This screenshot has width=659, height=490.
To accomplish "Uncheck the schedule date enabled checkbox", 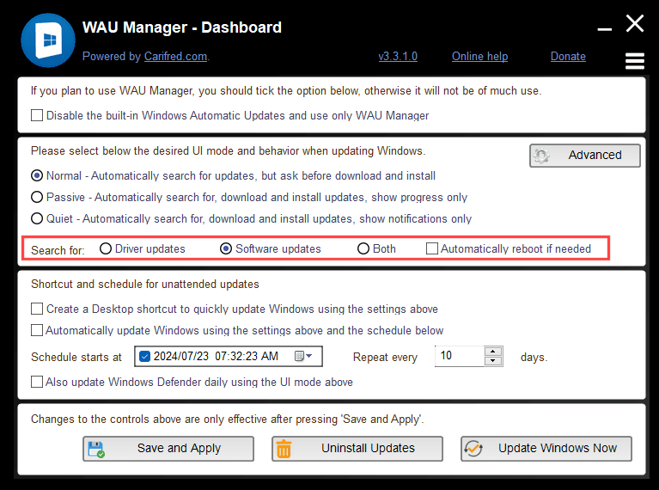I will point(144,356).
